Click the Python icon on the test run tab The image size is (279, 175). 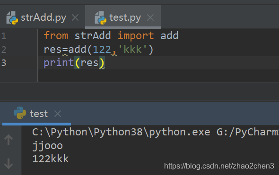[20, 113]
